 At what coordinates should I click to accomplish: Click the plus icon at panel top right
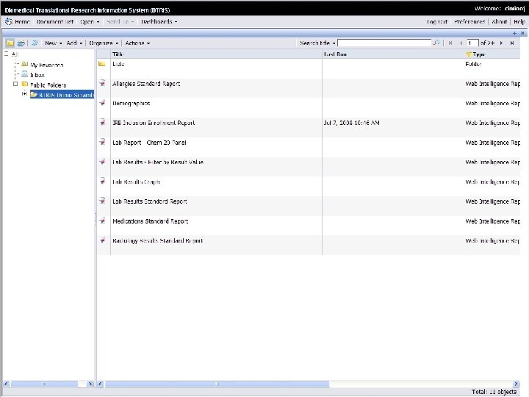[x=514, y=33]
